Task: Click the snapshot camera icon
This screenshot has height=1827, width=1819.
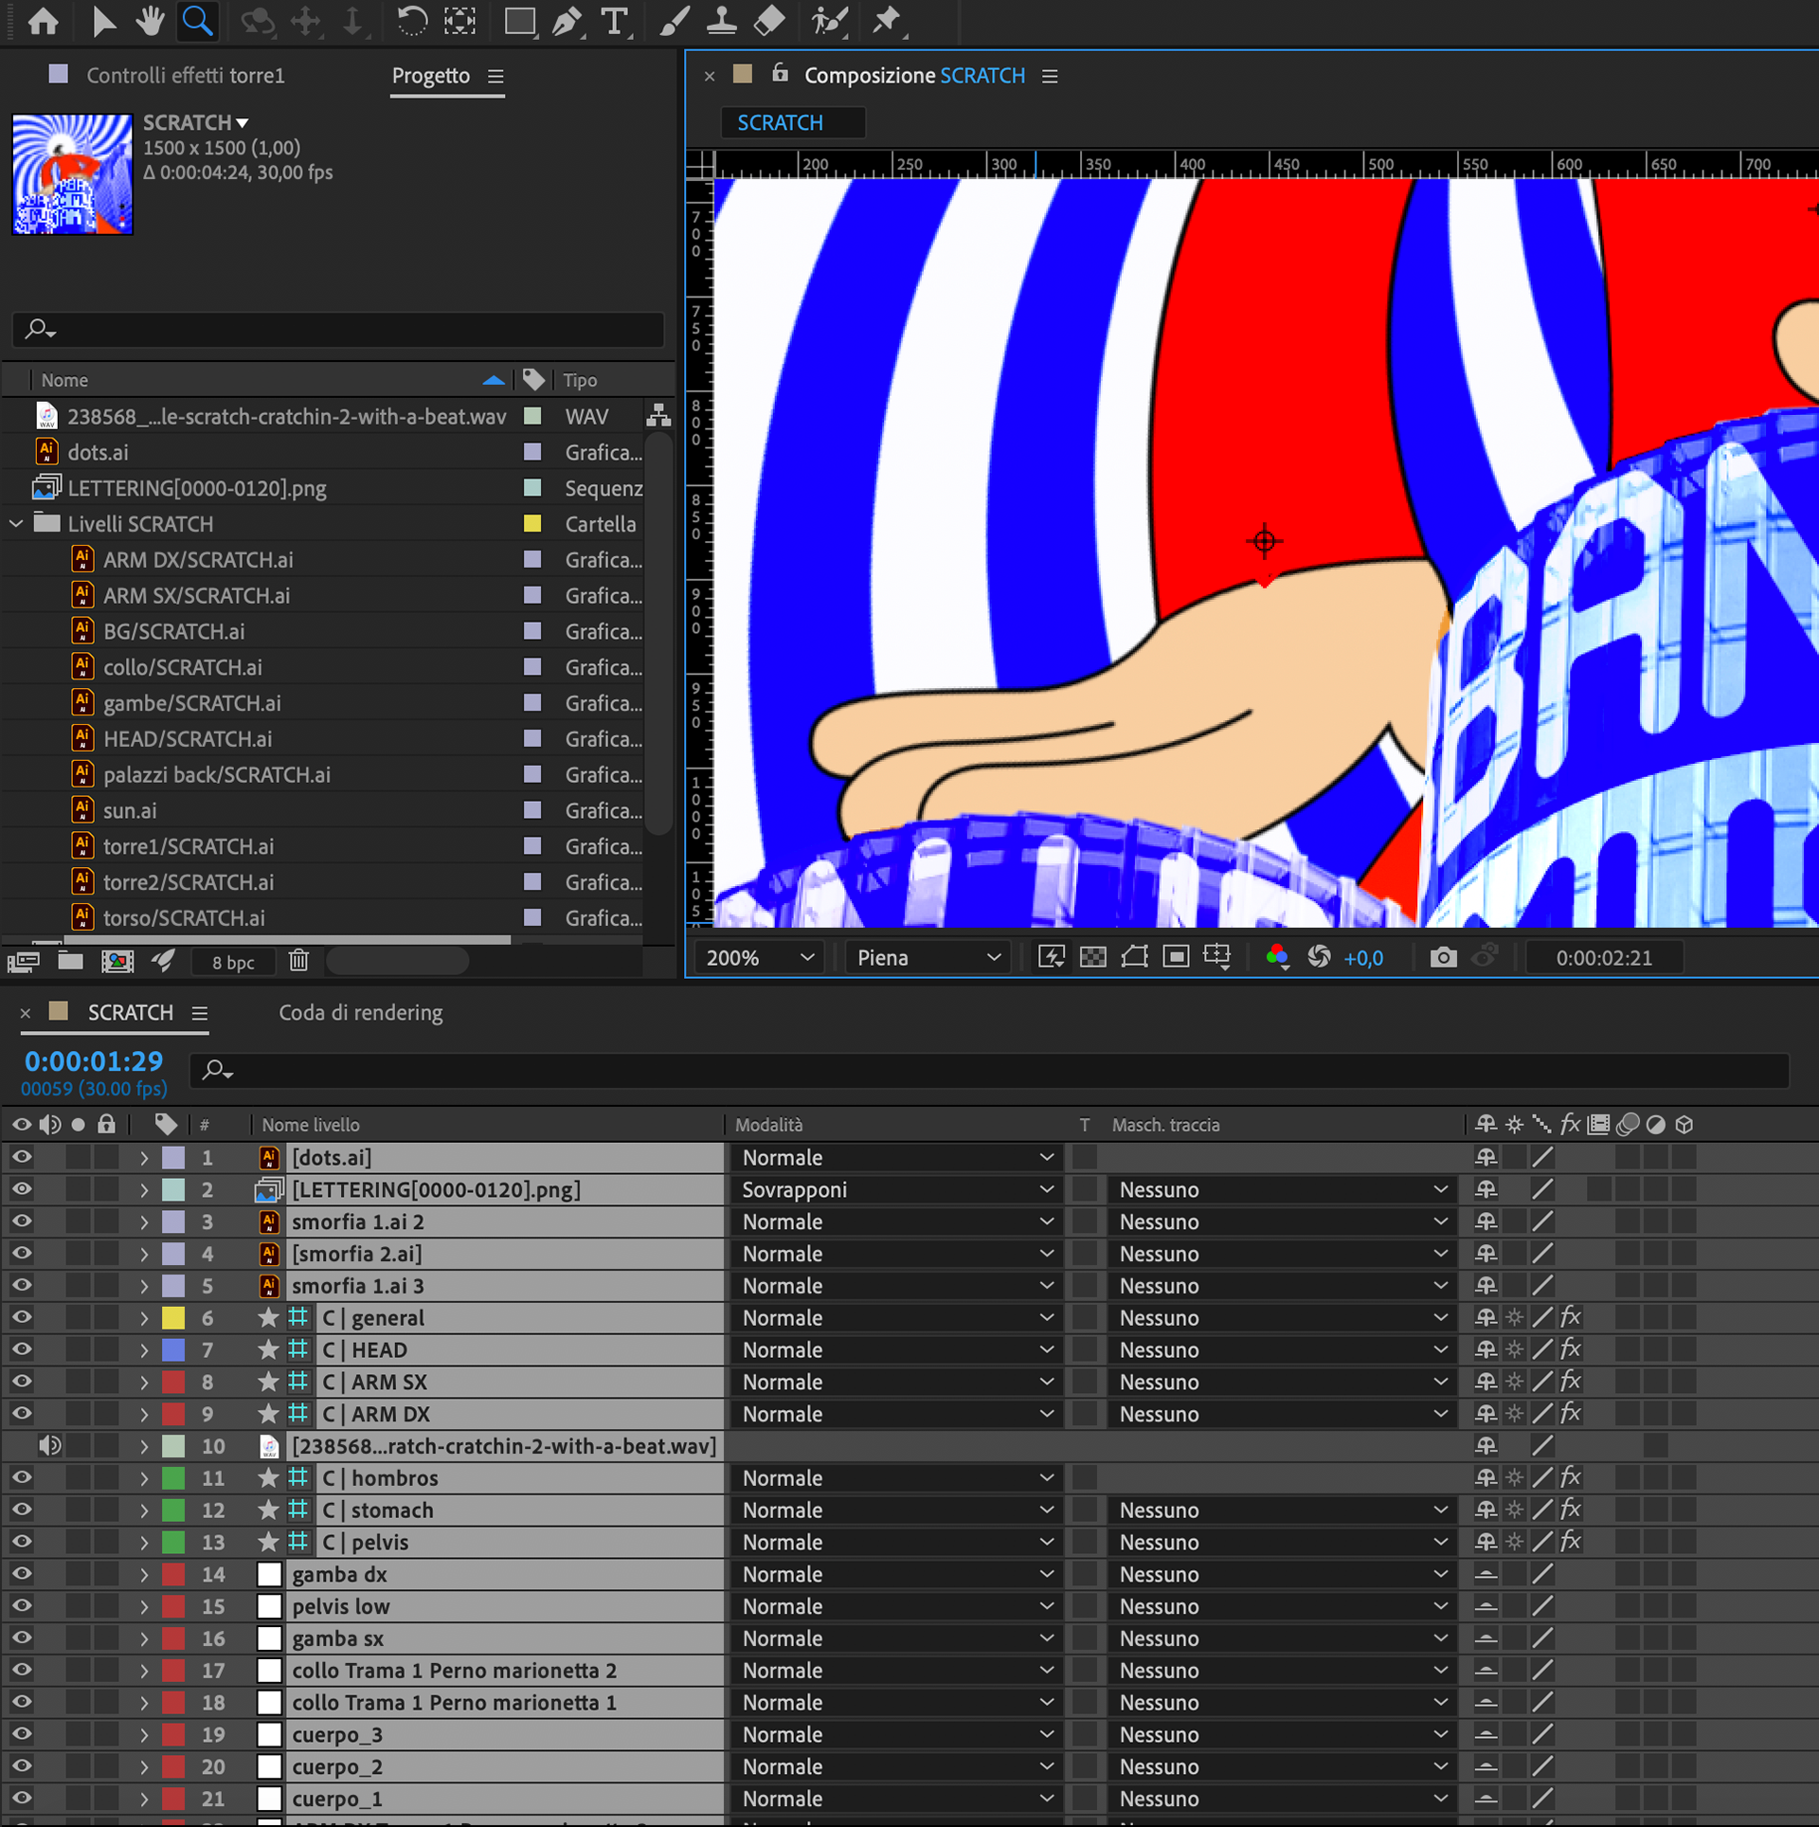Action: 1443,957
